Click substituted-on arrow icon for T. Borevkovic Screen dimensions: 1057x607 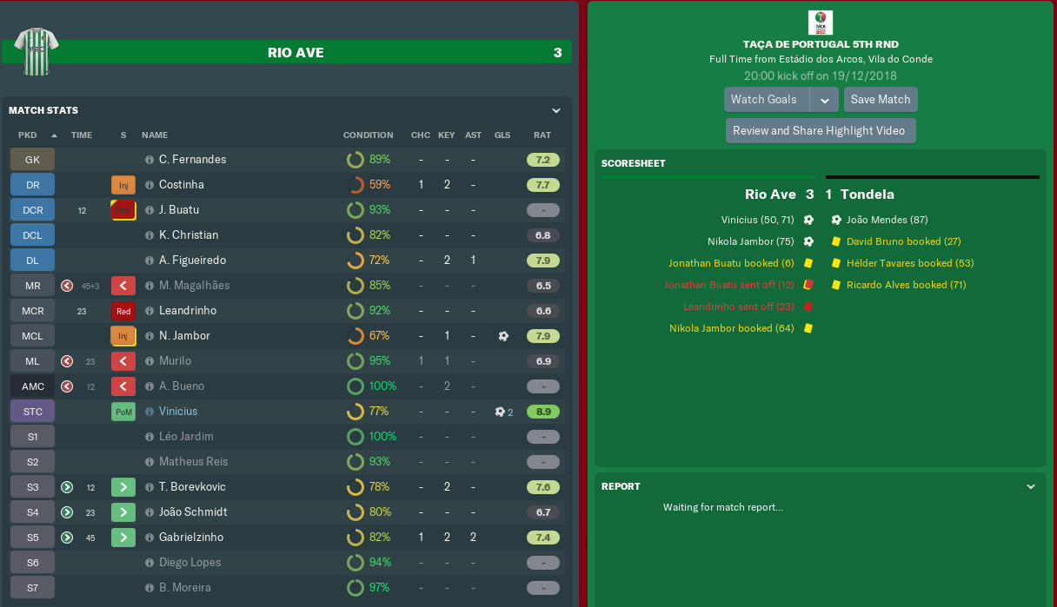click(x=67, y=487)
